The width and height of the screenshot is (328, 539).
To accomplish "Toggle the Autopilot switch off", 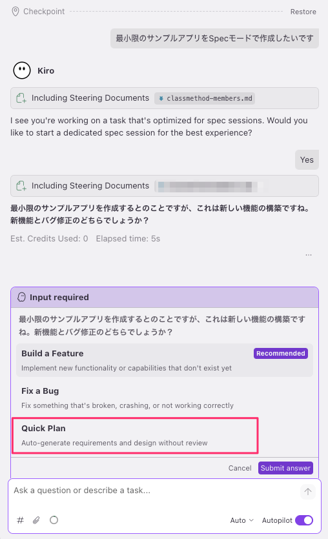I will click(x=304, y=520).
